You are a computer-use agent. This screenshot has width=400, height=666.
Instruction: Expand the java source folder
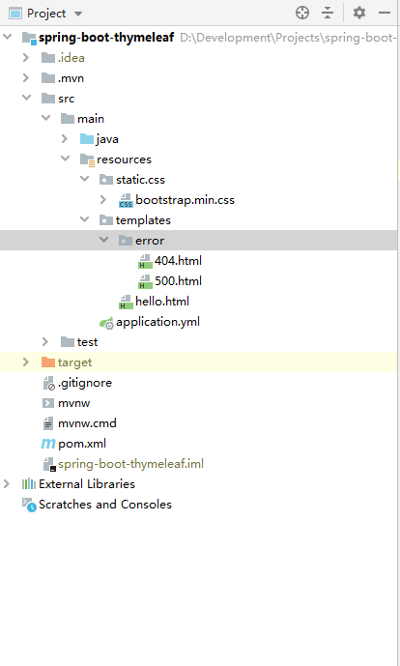(65, 139)
